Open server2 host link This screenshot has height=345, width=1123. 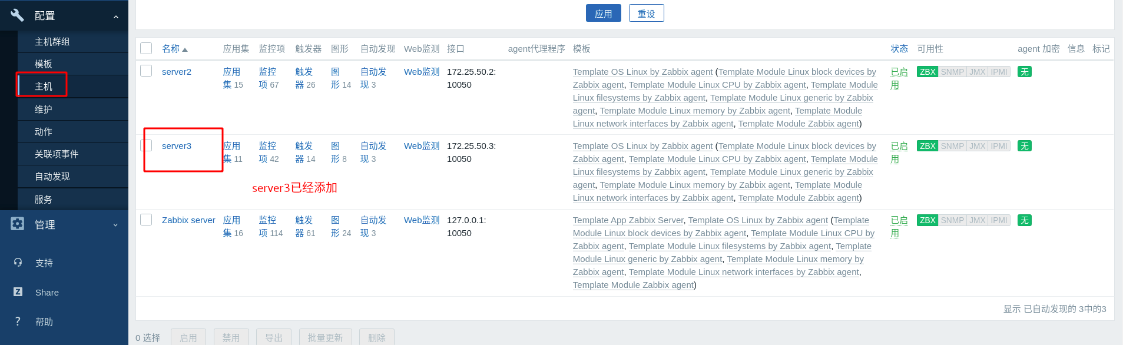point(177,72)
